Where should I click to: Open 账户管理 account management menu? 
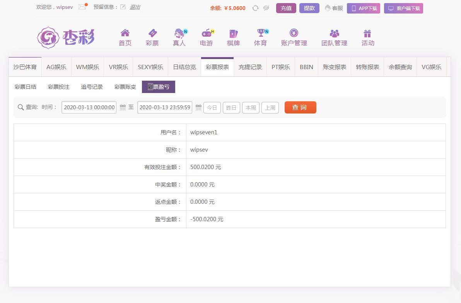click(x=294, y=38)
